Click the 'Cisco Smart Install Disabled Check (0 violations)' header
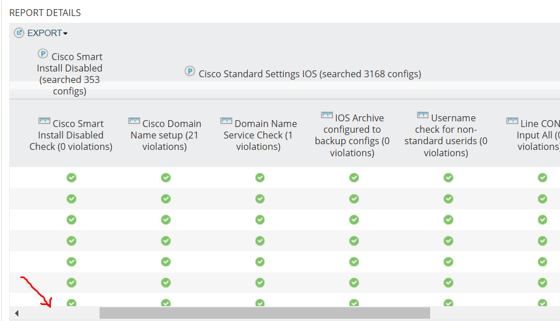The image size is (560, 321). 71,135
